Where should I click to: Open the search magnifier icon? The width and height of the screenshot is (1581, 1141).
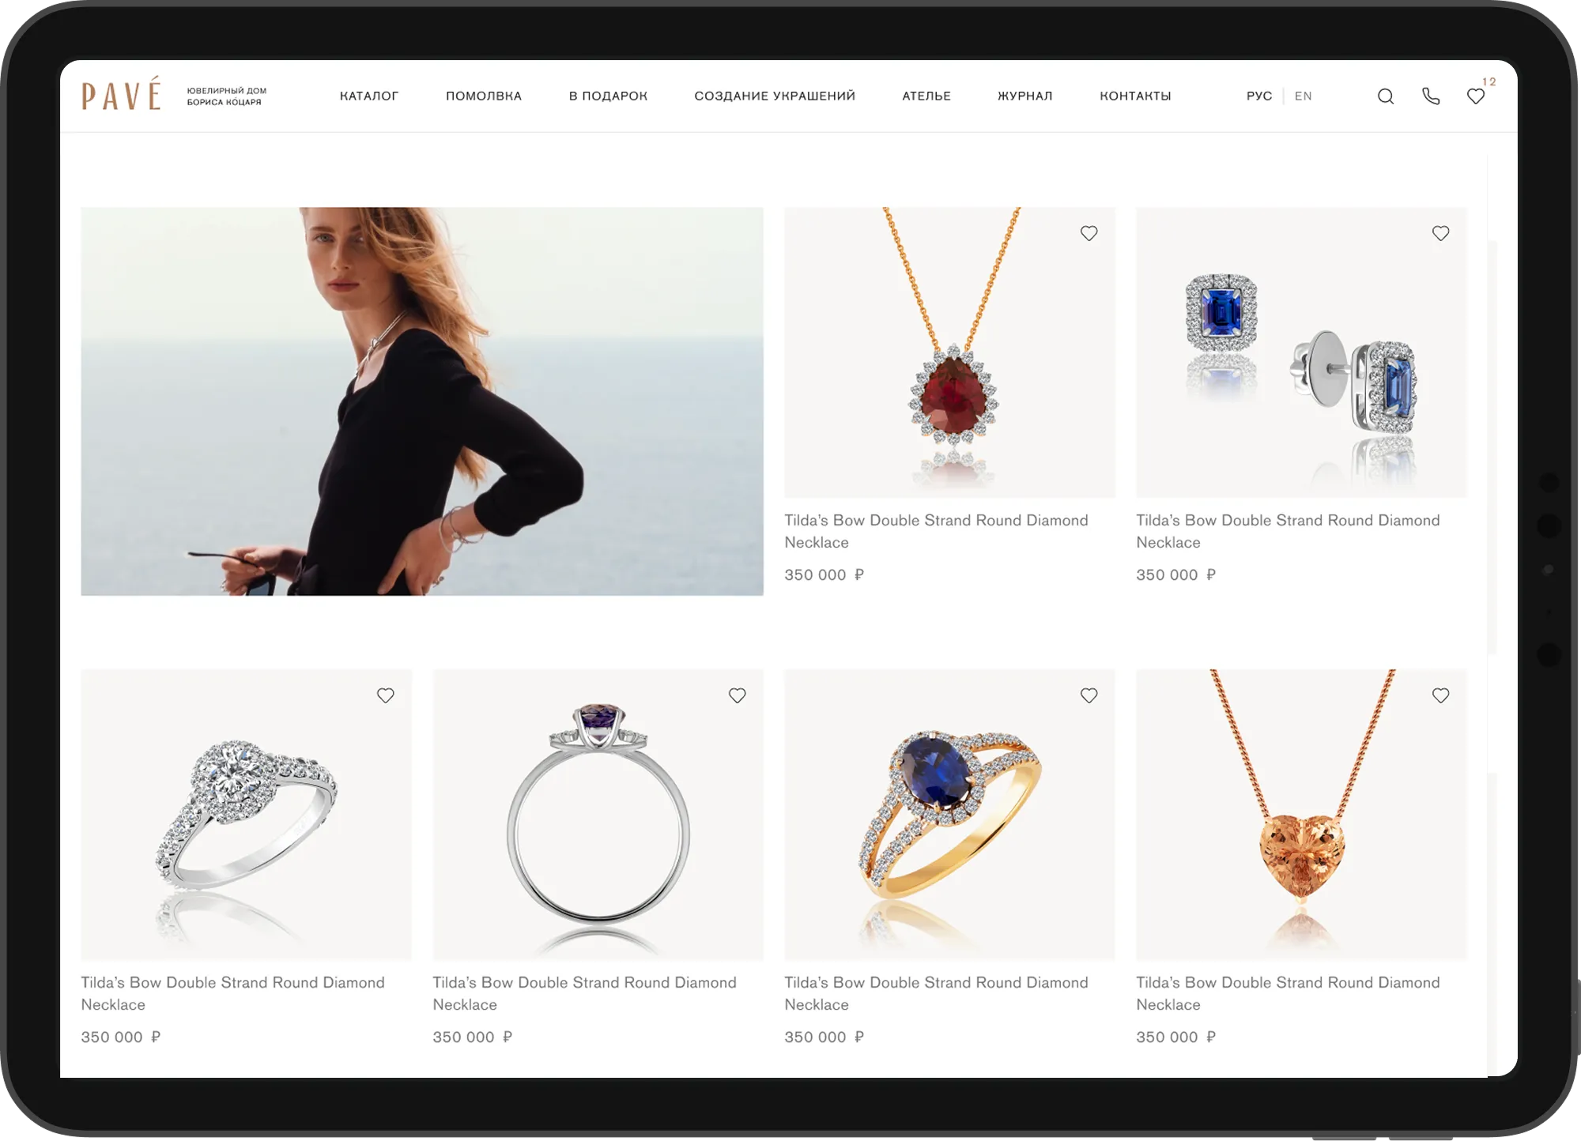1385,96
